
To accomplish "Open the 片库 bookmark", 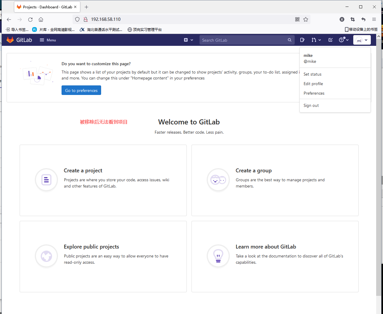I will [x=53, y=29].
